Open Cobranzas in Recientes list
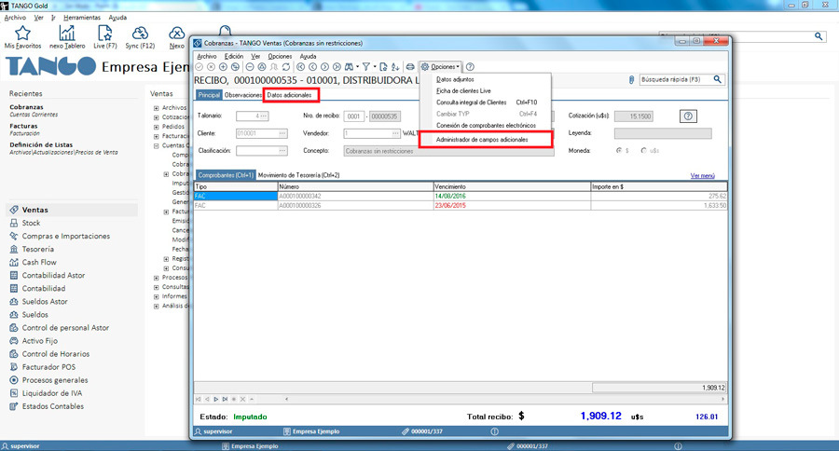The height and width of the screenshot is (451, 839). pos(26,107)
